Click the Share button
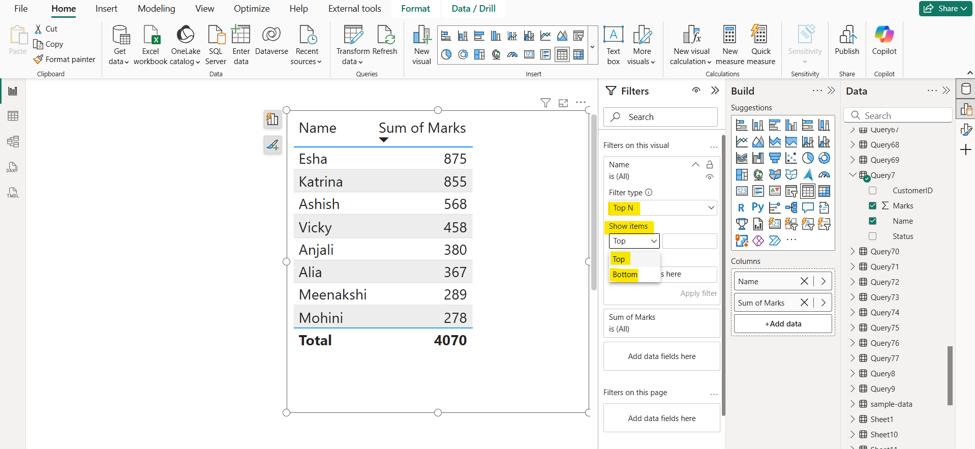 945,9
